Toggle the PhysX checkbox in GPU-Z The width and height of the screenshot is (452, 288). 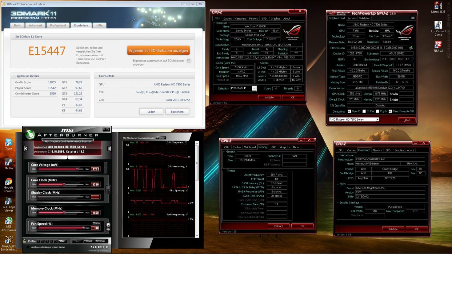point(377,111)
